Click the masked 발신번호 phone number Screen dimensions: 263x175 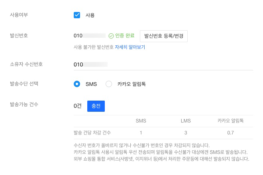[89, 35]
